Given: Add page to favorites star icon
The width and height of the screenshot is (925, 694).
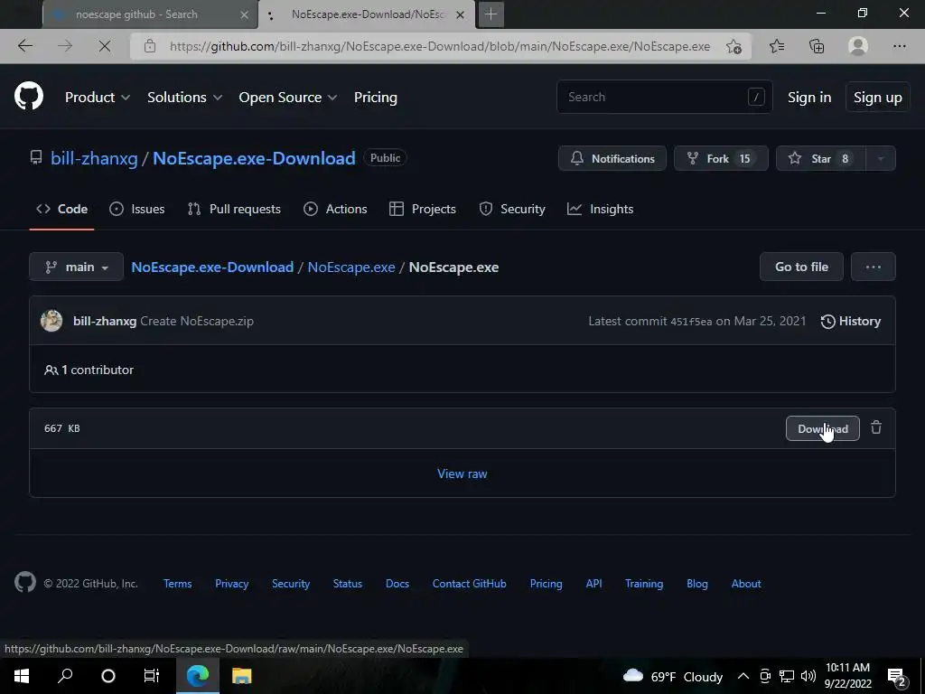Looking at the screenshot, I should (733, 46).
